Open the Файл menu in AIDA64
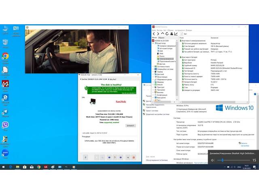 (154, 30)
